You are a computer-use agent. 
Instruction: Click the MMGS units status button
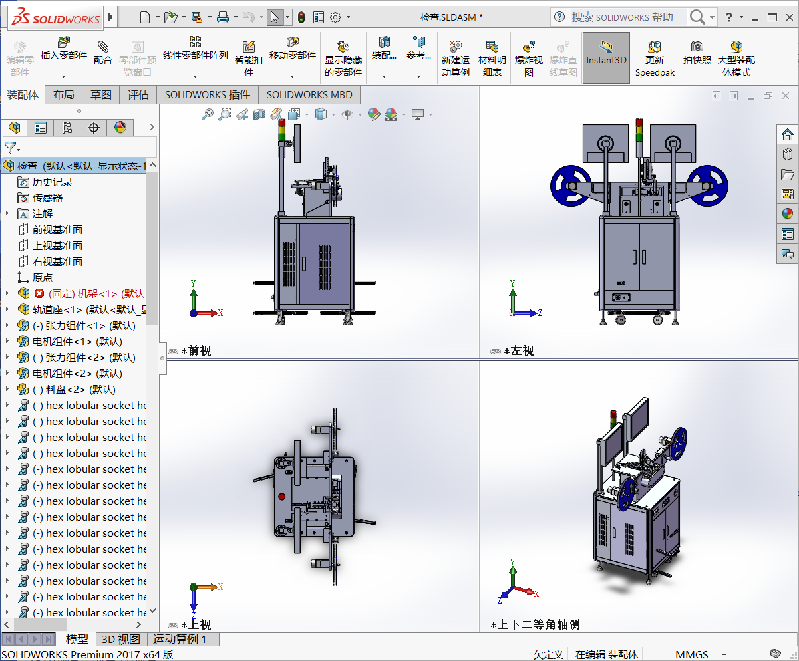(692, 654)
